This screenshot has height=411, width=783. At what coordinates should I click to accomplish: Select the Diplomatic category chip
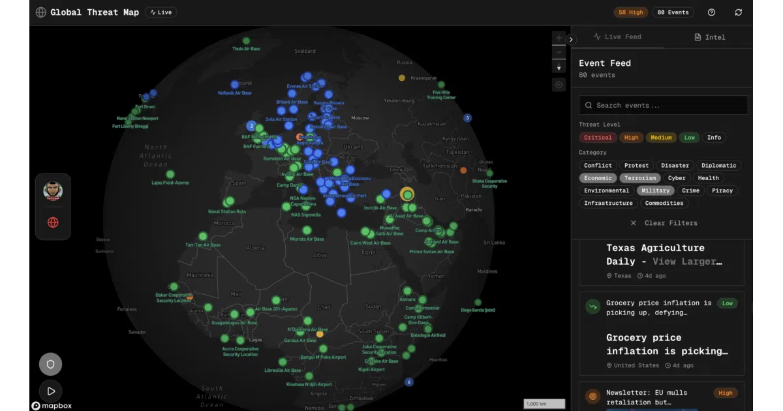coord(718,166)
